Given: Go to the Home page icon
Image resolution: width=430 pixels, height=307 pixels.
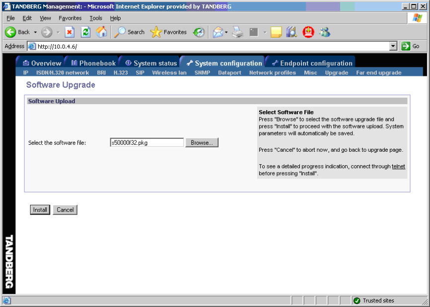Looking at the screenshot, I should 101,32.
